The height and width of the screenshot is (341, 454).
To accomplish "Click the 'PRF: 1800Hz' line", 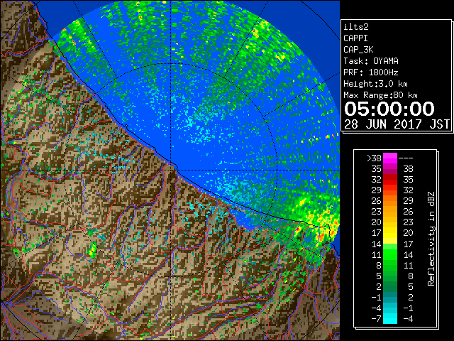I will coord(371,72).
